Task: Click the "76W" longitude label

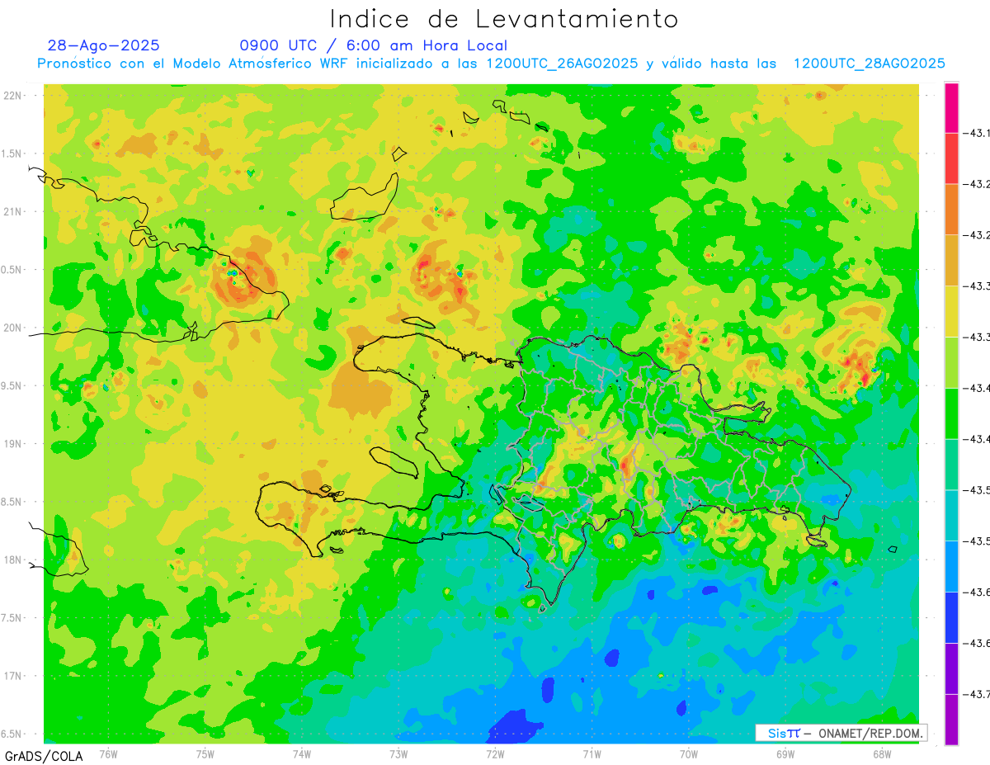Action: click(x=108, y=754)
